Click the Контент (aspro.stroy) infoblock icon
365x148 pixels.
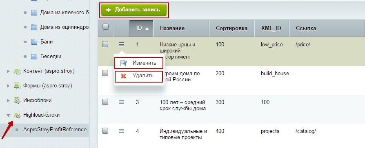17,71
